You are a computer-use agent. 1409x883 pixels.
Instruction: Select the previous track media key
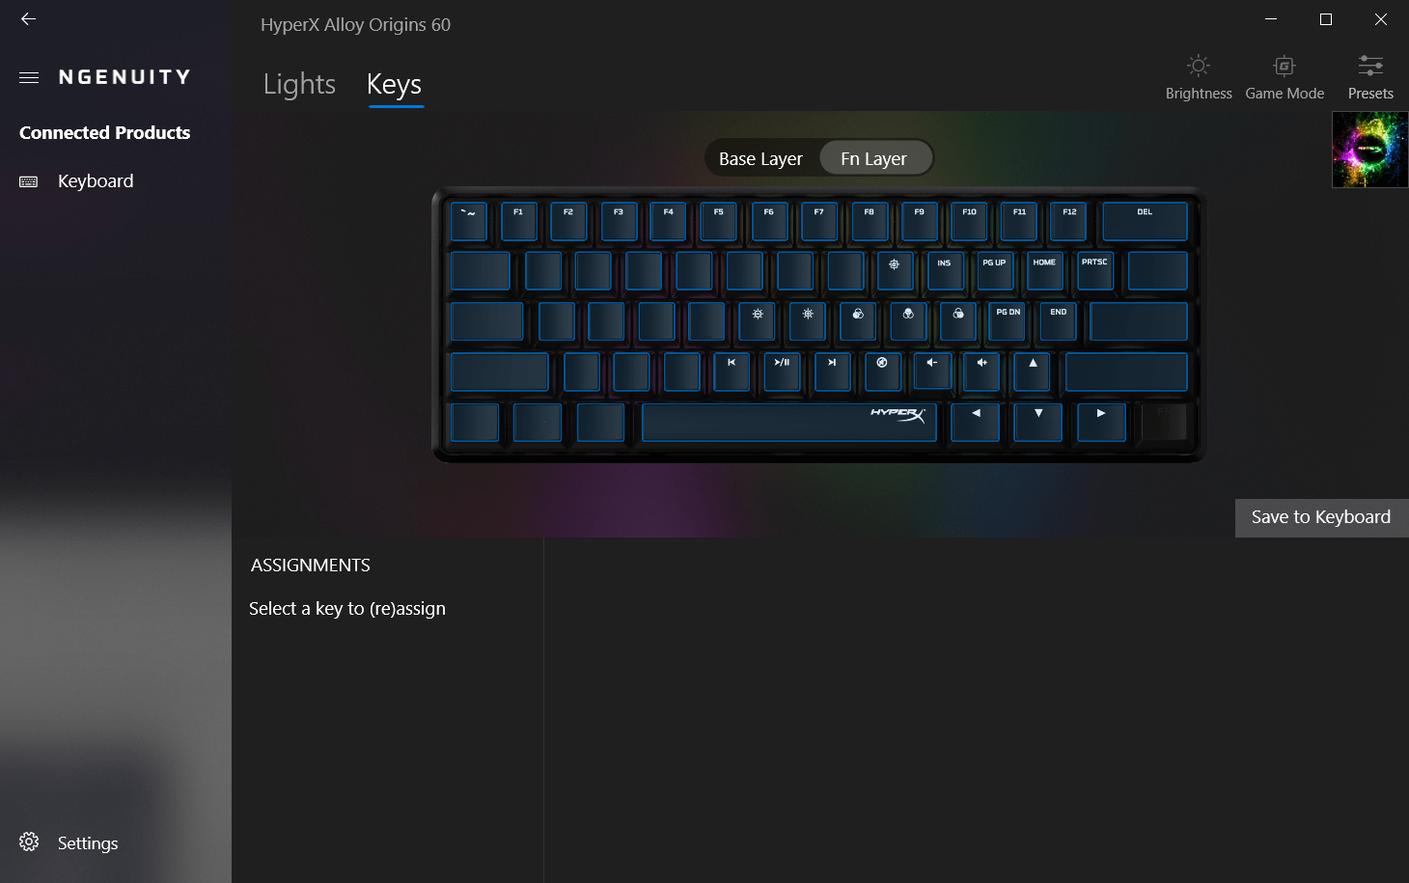732,372
